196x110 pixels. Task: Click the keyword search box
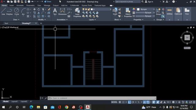(127, 2)
